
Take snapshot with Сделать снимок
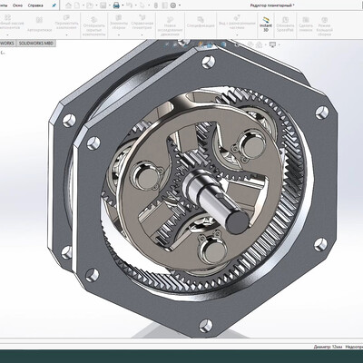(306, 25)
